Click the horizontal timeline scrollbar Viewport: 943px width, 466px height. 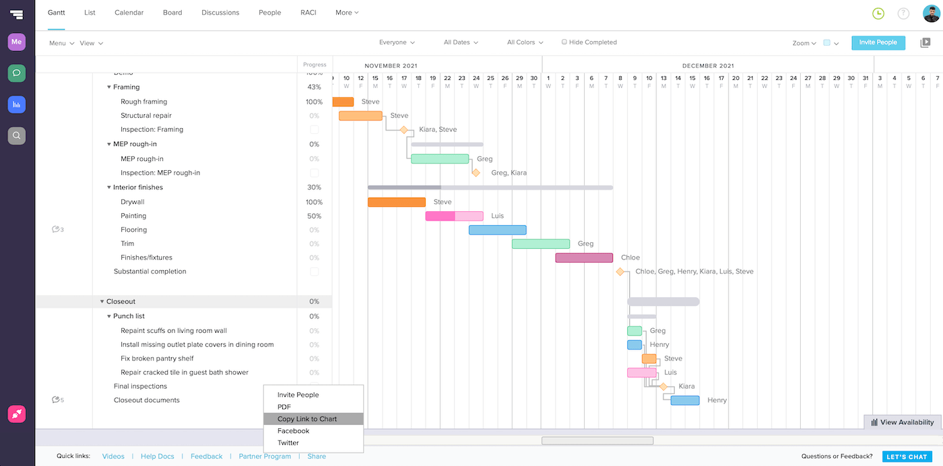(597, 440)
